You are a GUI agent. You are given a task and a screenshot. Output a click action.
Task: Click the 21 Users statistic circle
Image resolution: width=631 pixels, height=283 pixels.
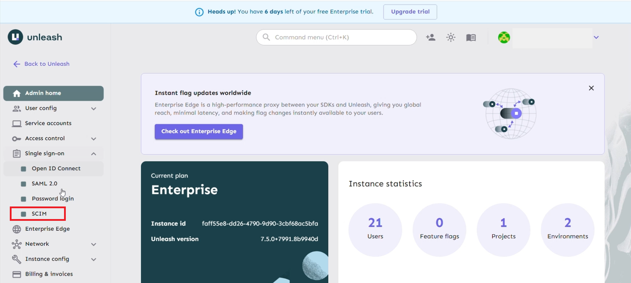pyautogui.click(x=375, y=230)
